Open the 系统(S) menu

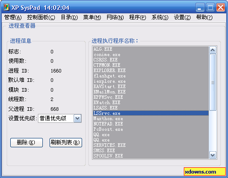(160, 17)
